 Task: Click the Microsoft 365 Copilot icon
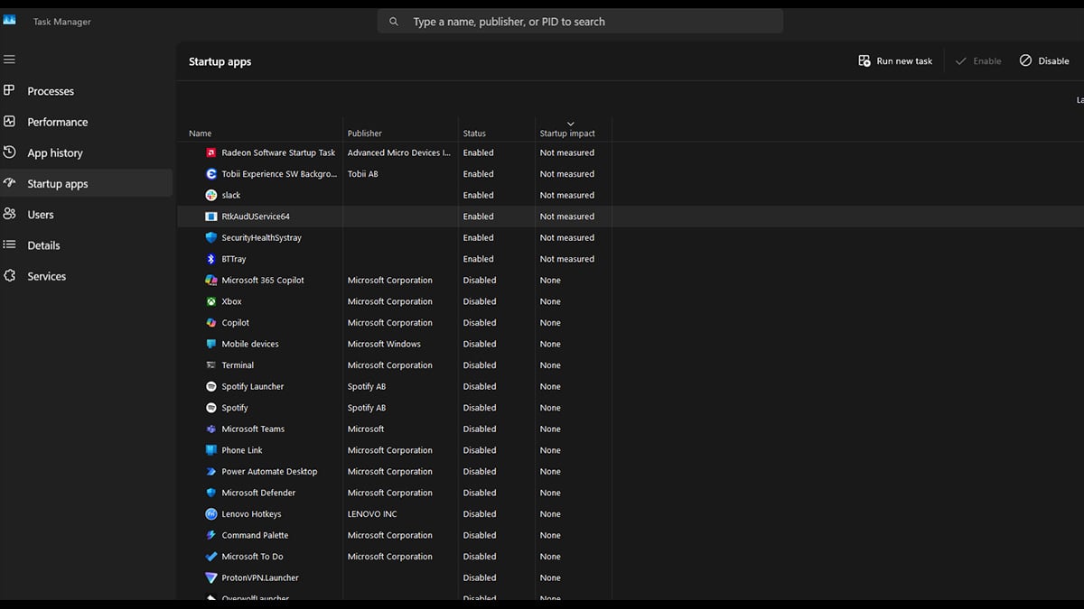coord(211,280)
